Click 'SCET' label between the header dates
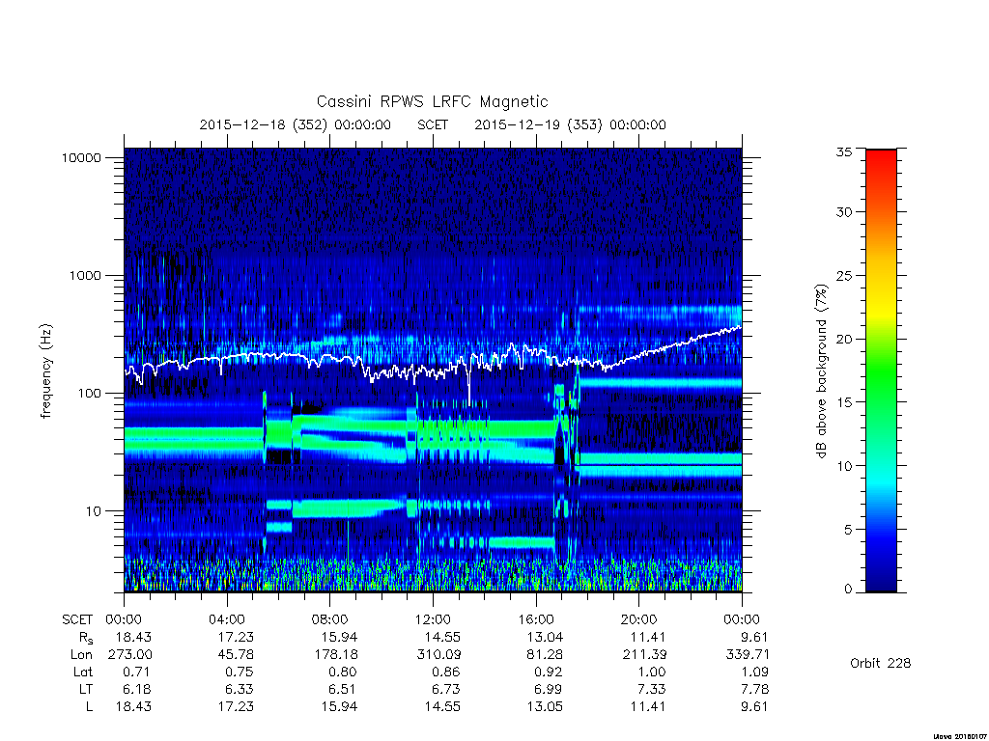Image resolution: width=989 pixels, height=741 pixels. tap(433, 124)
